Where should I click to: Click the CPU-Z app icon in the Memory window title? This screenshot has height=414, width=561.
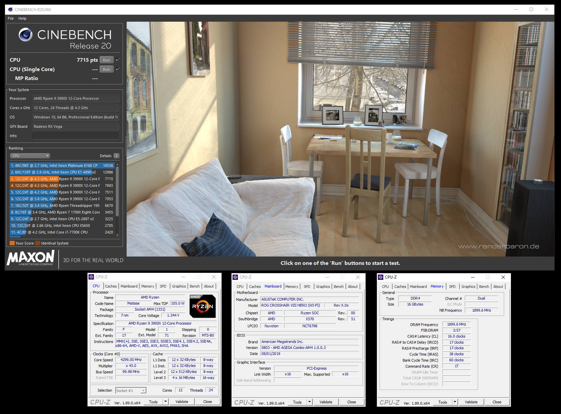381,277
